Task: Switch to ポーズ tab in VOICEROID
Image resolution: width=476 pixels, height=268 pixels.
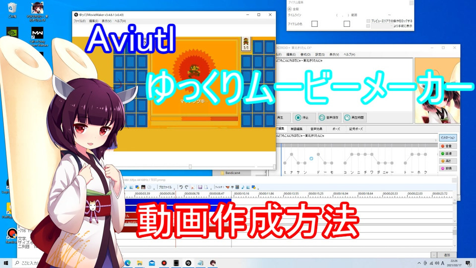Action: click(336, 129)
